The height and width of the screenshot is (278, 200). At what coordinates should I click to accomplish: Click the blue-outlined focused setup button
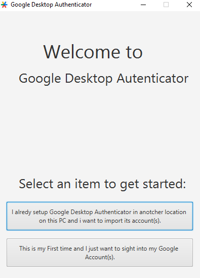coord(100,216)
